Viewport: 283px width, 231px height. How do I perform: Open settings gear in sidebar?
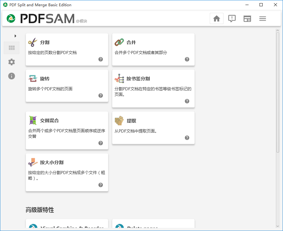click(12, 62)
